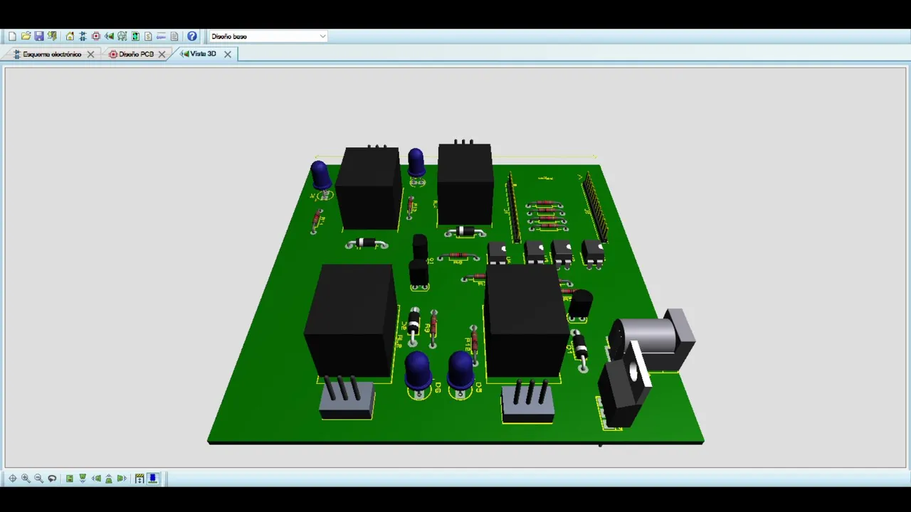911x512 pixels.
Task: Activate the Navigate crosshair tool
Action: (x=12, y=479)
